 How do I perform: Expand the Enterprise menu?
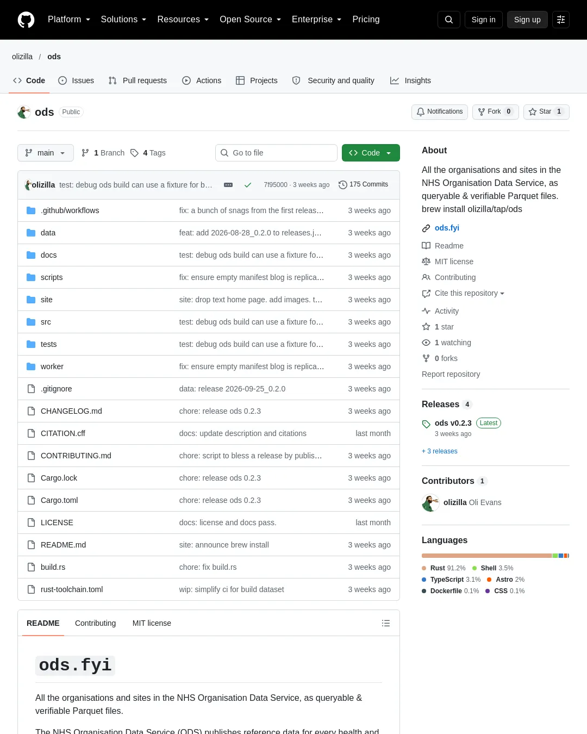[x=316, y=20]
